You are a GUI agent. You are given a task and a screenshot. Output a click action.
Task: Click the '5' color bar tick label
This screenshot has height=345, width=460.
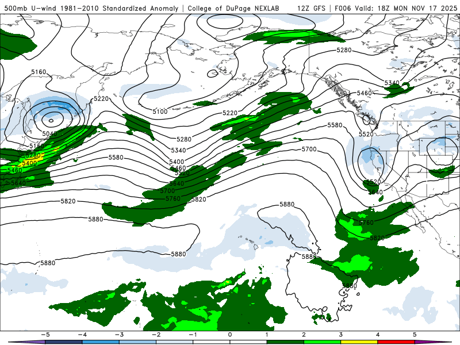(415, 335)
